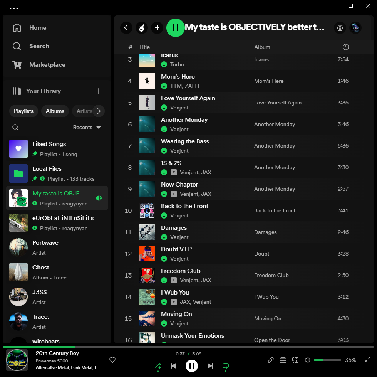The width and height of the screenshot is (377, 377).
Task: Open the Liked Songs playlist
Action: click(x=57, y=149)
